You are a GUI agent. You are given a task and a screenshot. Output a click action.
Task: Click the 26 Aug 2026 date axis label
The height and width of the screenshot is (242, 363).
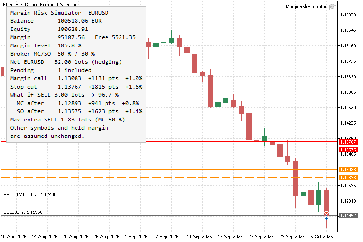pos(106,237)
